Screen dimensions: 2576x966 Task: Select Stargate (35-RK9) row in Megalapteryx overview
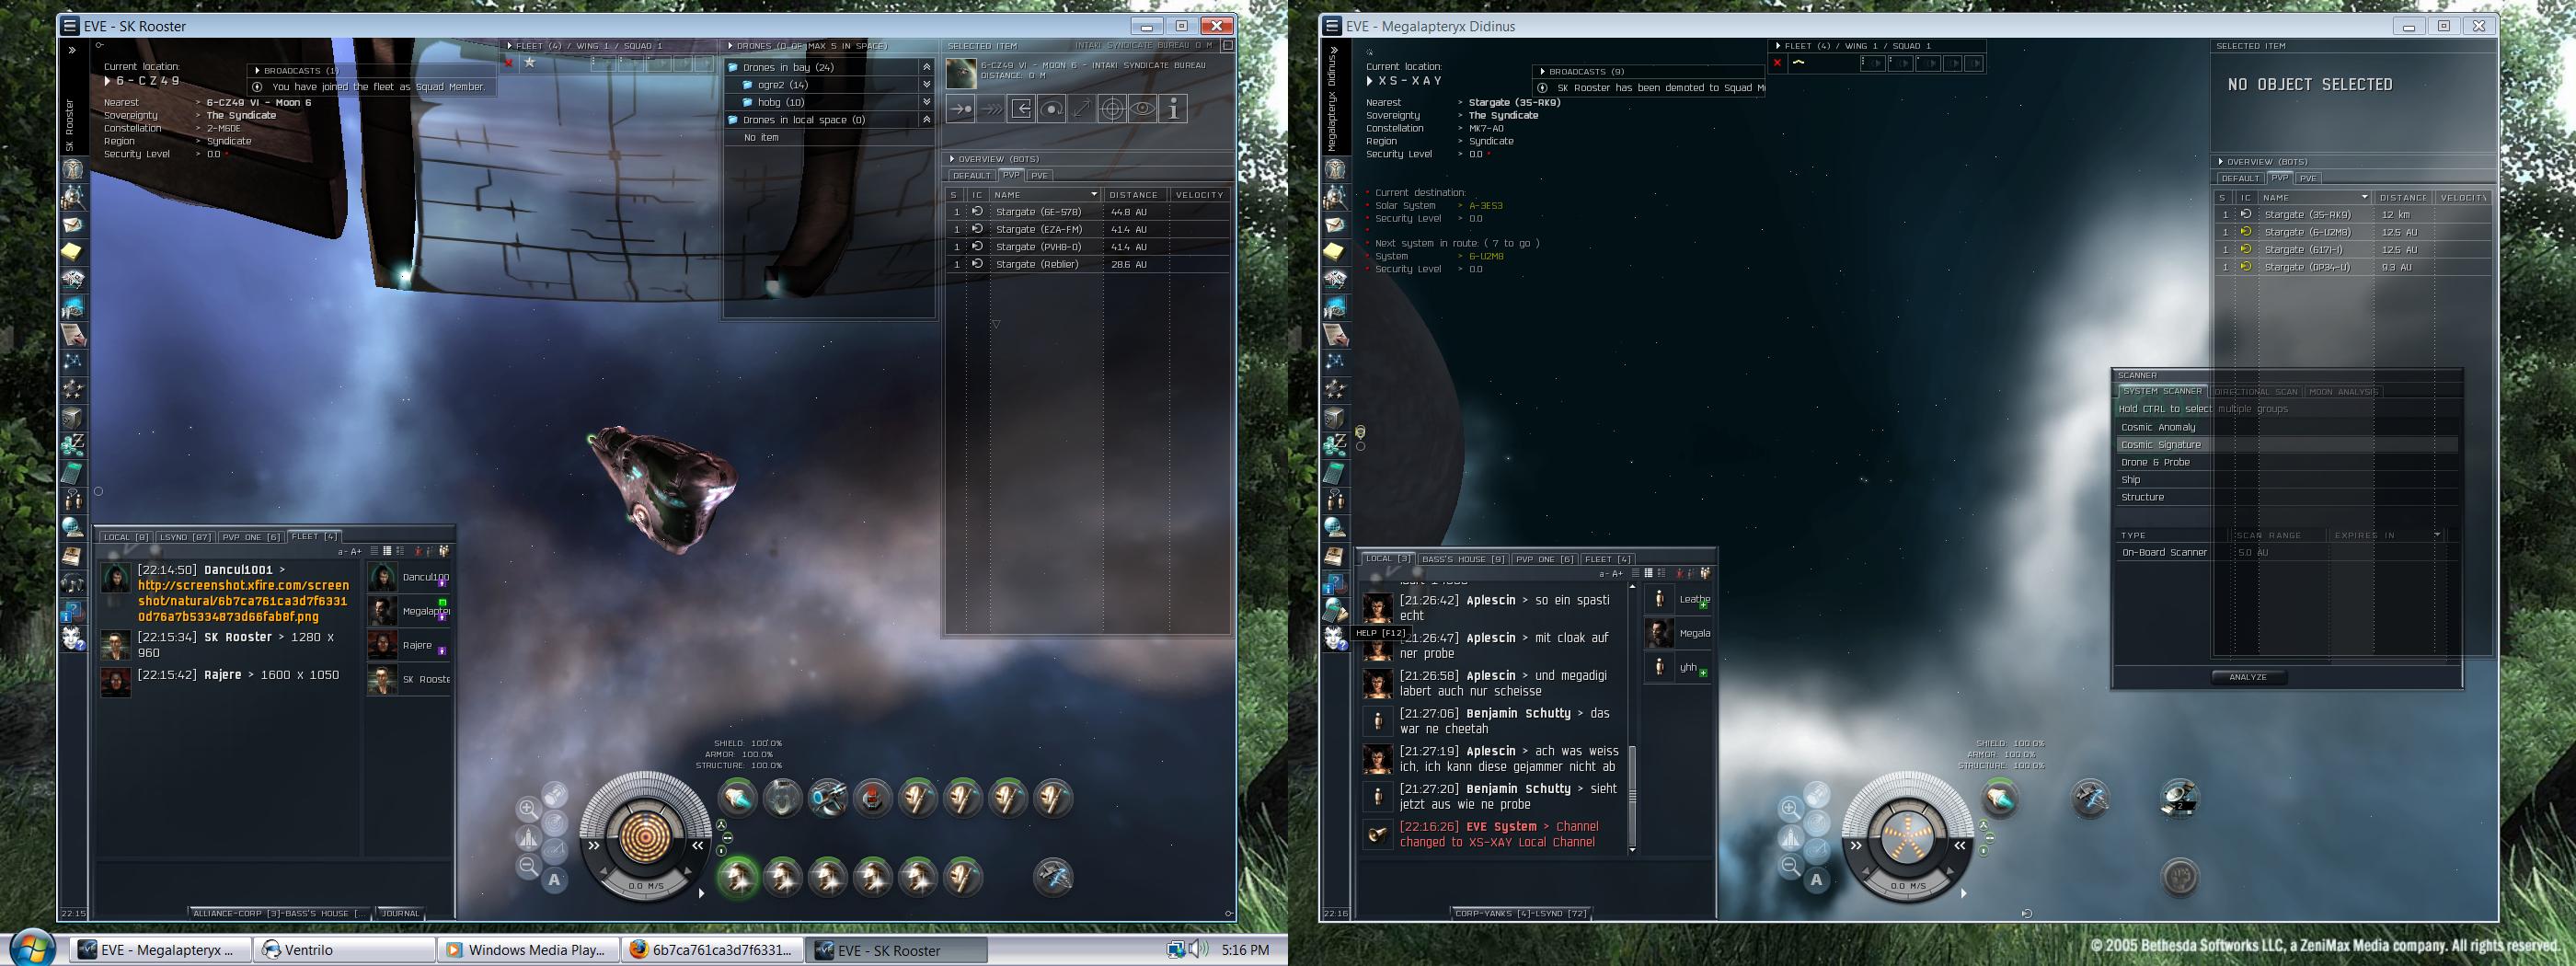click(x=2353, y=214)
